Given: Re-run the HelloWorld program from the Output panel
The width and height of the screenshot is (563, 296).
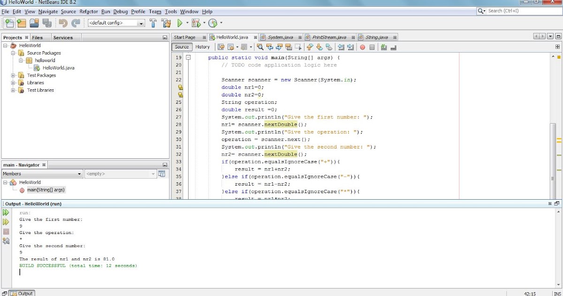Looking at the screenshot, I should (6, 212).
